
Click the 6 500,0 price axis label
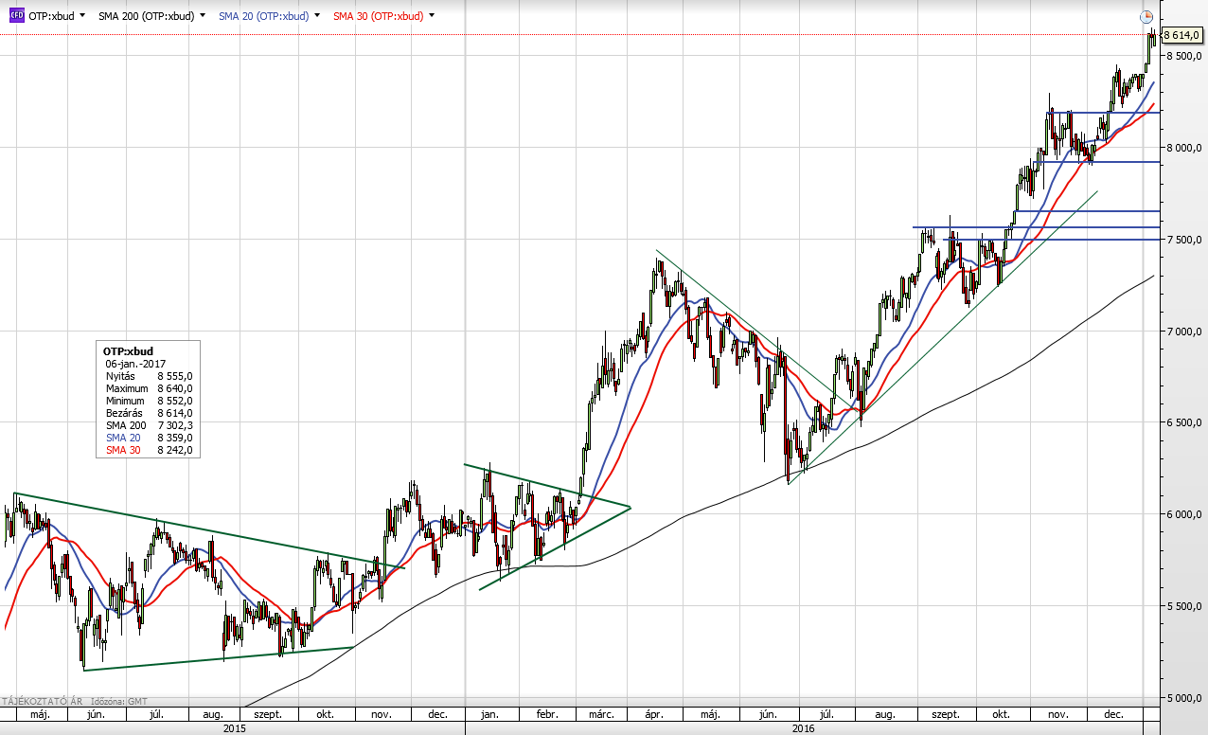click(x=1184, y=423)
